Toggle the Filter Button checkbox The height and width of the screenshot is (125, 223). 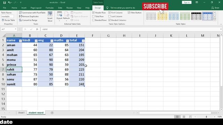tap(129, 12)
